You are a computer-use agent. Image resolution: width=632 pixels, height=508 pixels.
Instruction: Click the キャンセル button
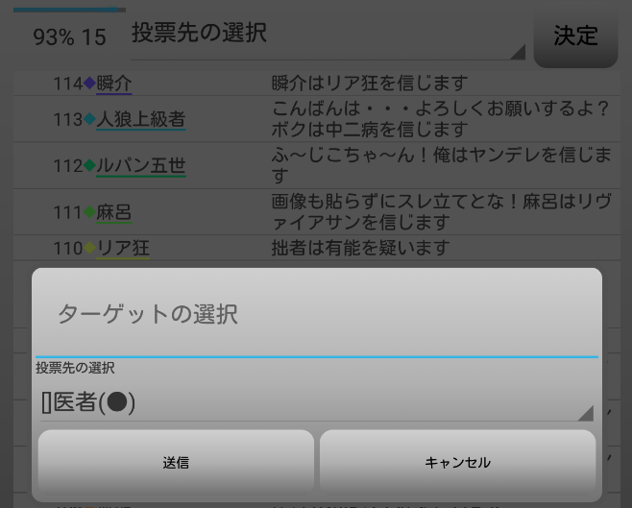457,462
